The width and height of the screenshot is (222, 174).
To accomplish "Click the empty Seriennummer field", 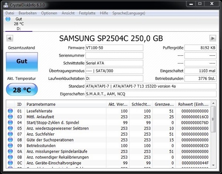I will [x=114, y=55].
